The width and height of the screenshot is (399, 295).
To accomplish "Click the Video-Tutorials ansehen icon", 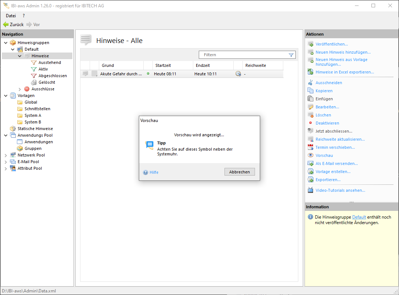I will point(310,190).
